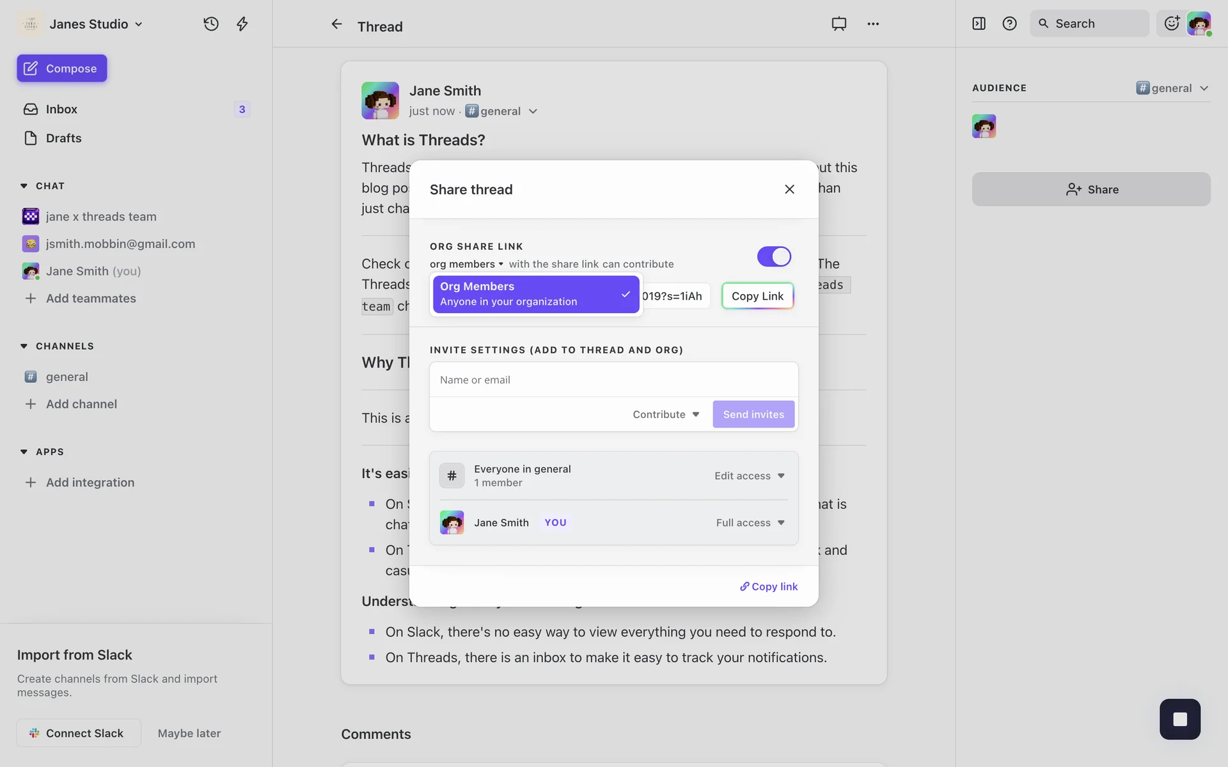Select Org Members option in dropdown
Screen dimensions: 1228x767
535,294
